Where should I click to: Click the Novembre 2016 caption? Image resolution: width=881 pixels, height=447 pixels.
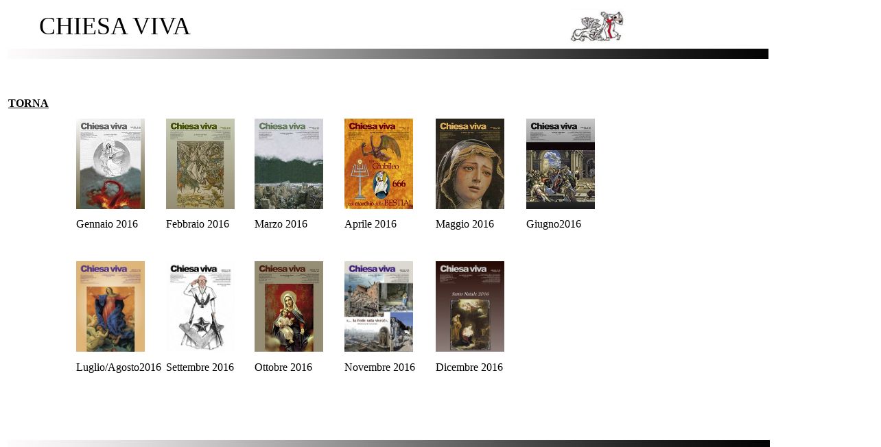coord(379,367)
